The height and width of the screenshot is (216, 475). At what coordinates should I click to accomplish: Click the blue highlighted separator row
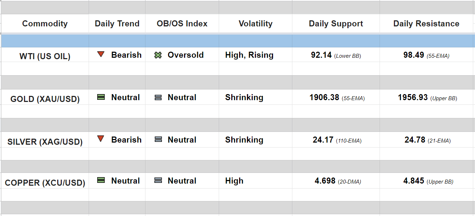(237, 41)
